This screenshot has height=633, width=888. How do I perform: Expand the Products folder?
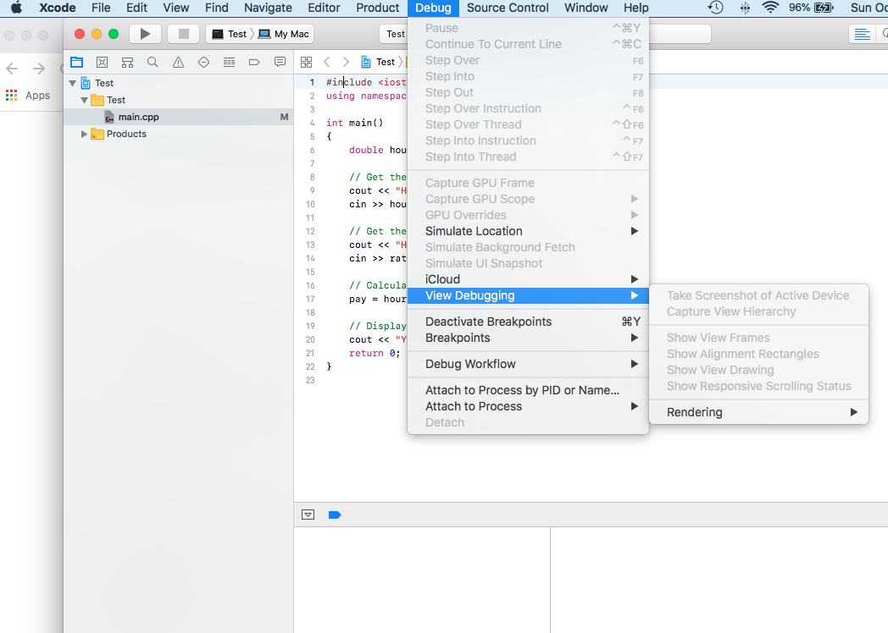(x=84, y=134)
